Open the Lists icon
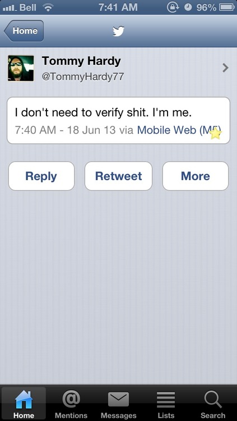The height and width of the screenshot is (421, 237). [x=166, y=400]
